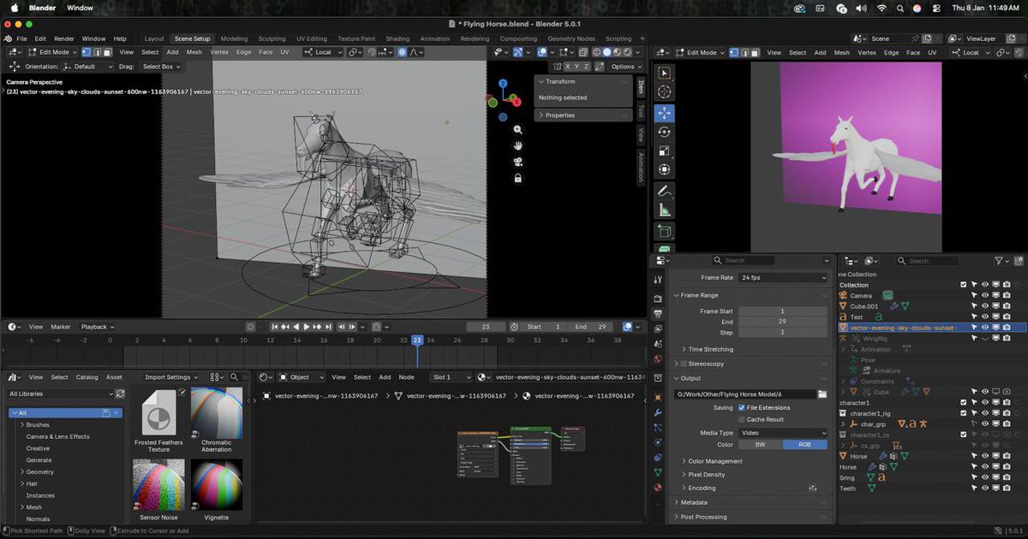Click the End frame 29 field in Frame Range
The height and width of the screenshot is (539, 1028).
(783, 322)
